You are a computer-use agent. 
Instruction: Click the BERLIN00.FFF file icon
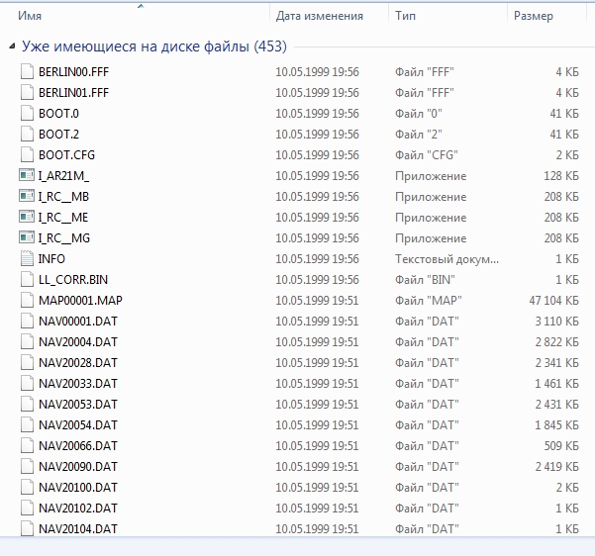coord(27,72)
